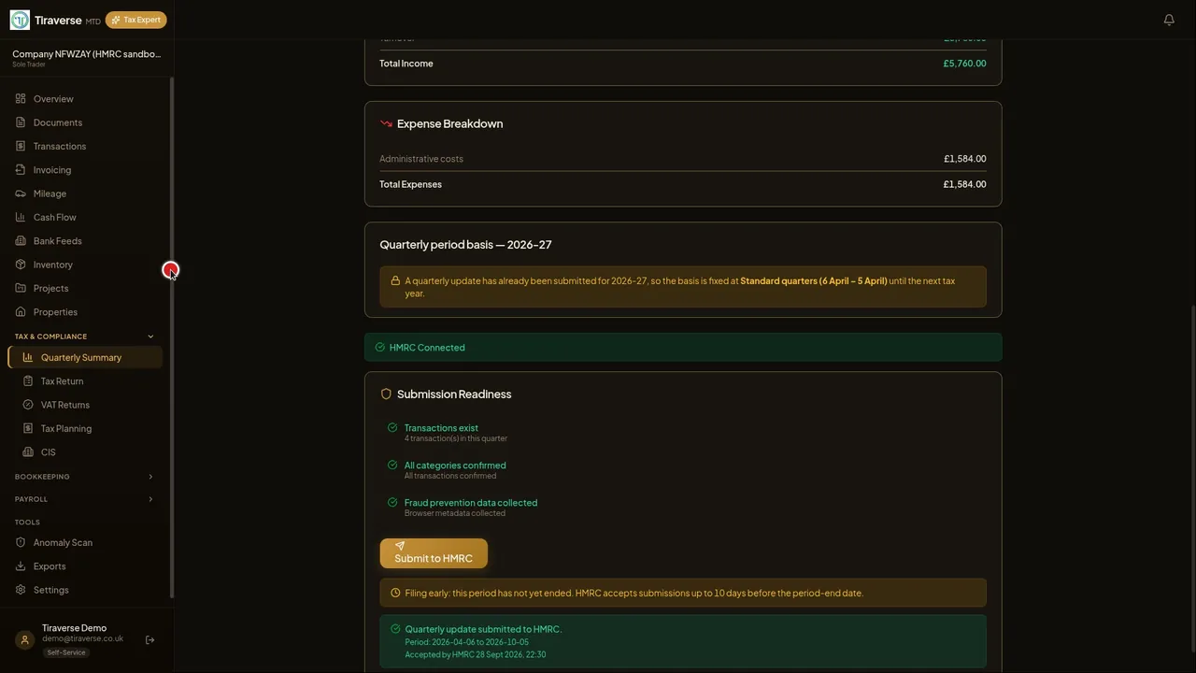Click the Overview sidebar icon
1196x673 pixels.
pyautogui.click(x=21, y=99)
